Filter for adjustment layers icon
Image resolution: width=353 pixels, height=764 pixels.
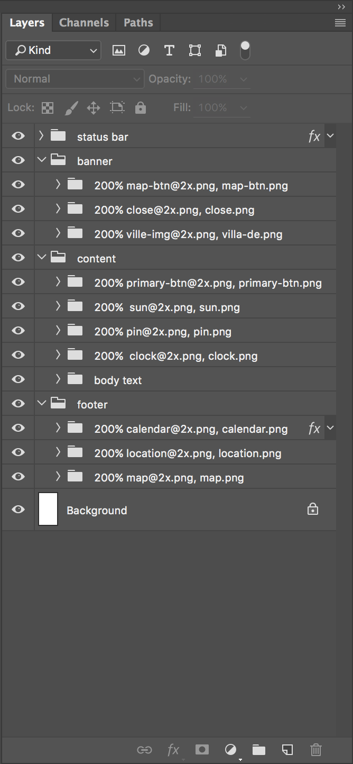point(144,50)
